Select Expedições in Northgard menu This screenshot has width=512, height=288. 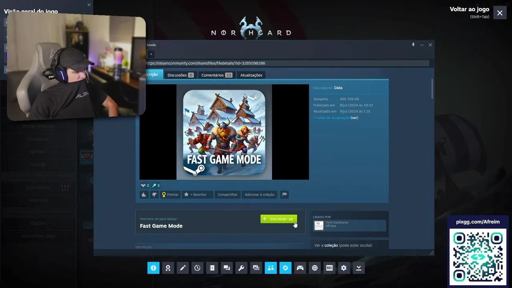click(38, 187)
